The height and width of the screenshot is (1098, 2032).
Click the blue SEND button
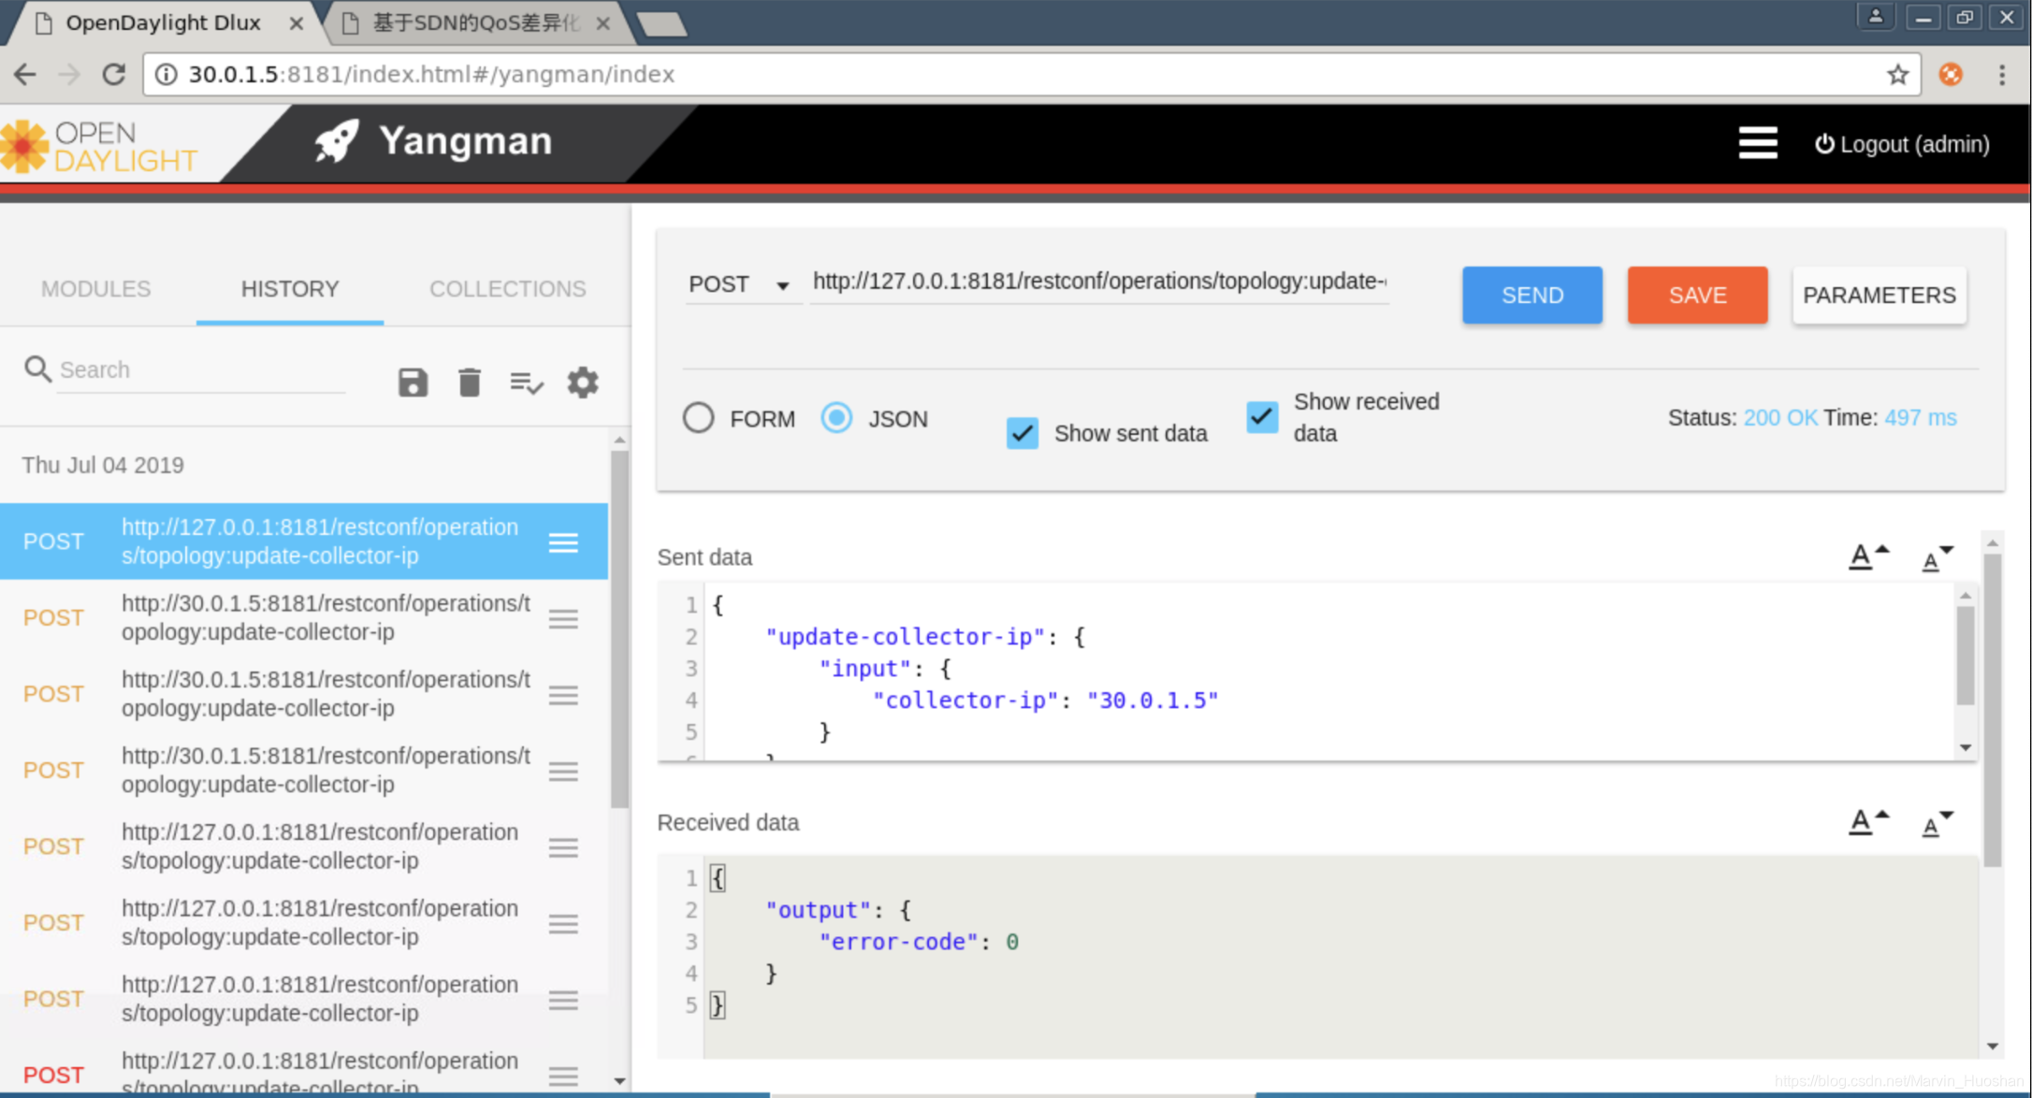1531,296
